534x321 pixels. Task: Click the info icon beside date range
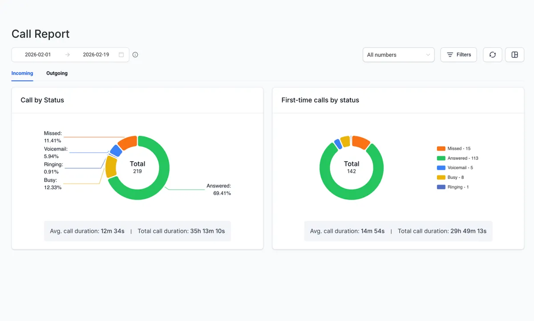[135, 55]
